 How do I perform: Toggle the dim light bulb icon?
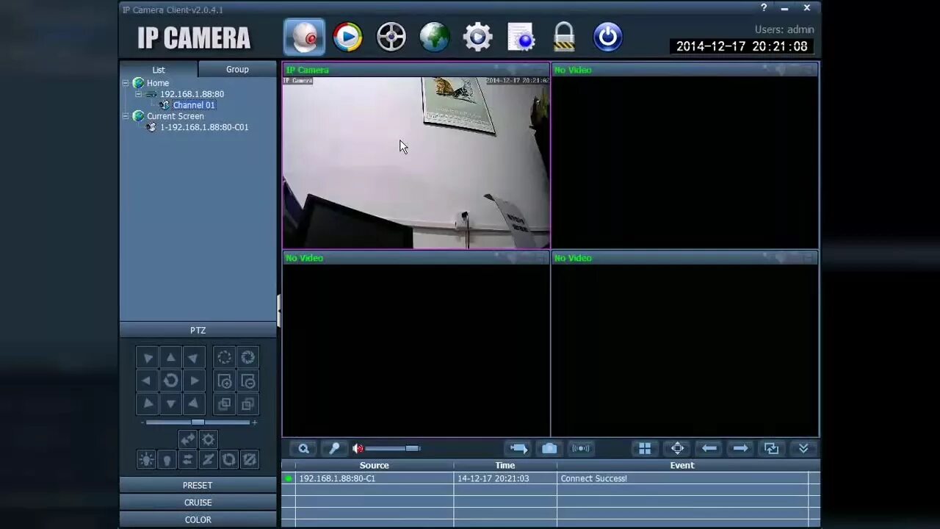[167, 460]
